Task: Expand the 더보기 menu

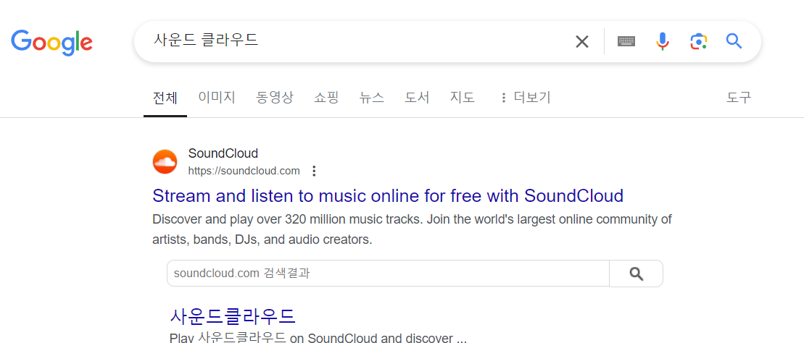Action: point(525,97)
